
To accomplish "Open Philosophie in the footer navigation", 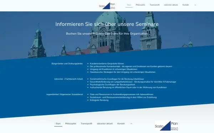I will coord(71,124).
